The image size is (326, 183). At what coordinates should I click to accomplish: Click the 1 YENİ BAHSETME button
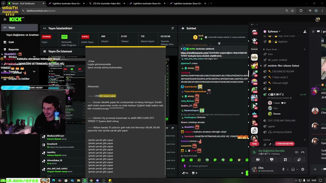284,144
